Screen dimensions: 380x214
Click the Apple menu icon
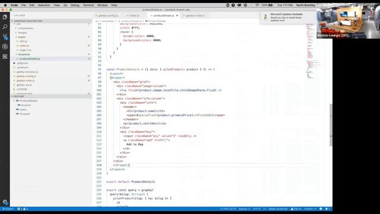5,5
